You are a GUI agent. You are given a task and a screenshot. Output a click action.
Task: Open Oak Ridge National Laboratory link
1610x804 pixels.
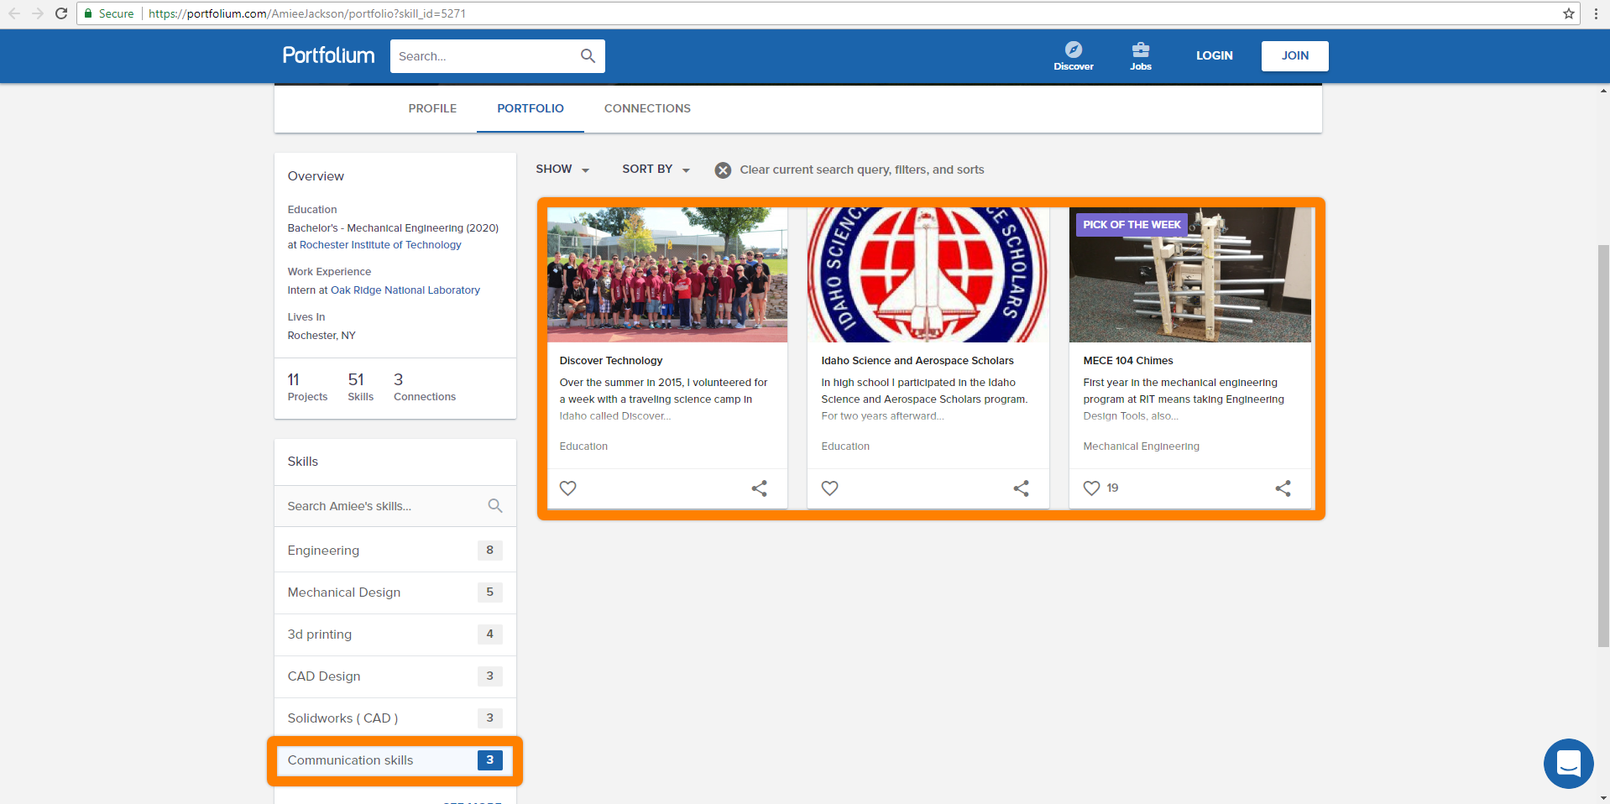pyautogui.click(x=405, y=290)
